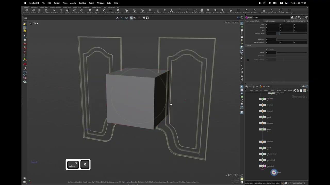Toggle the network pin button beside box_object1 path
The image size is (330, 185).
pos(303,86)
